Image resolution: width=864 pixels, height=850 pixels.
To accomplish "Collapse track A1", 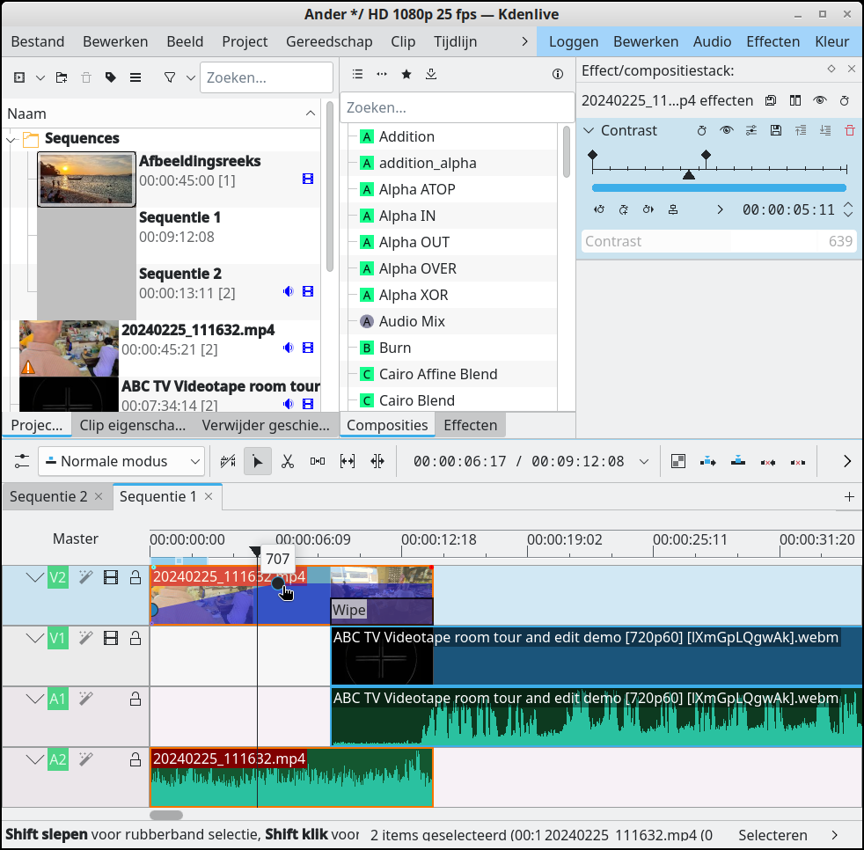I will point(34,699).
